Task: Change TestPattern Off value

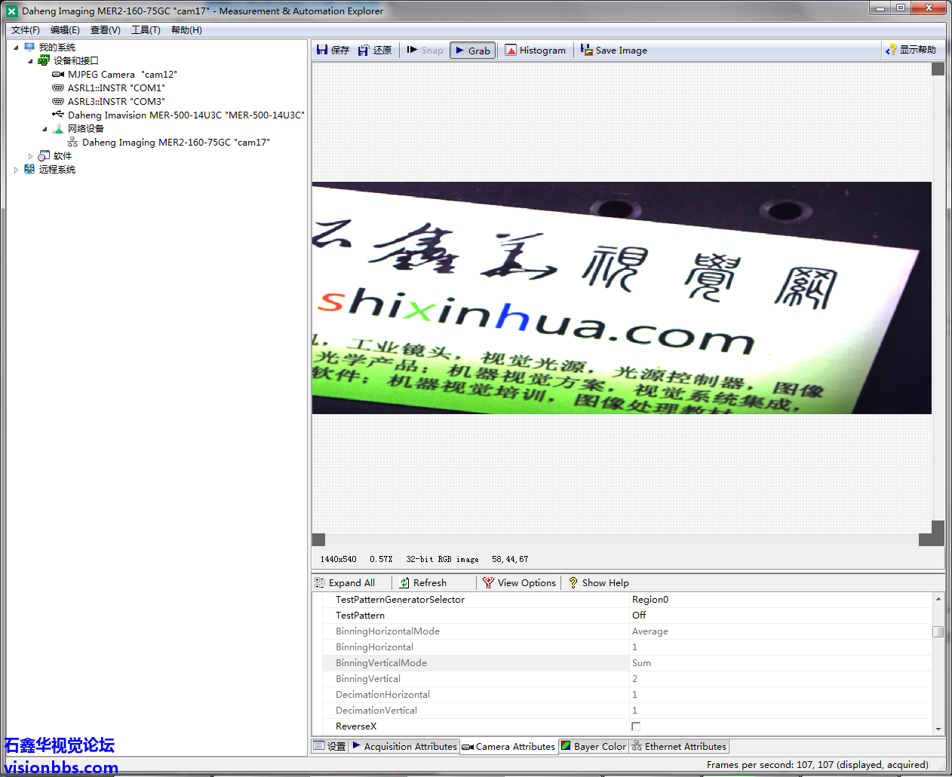Action: [x=780, y=616]
